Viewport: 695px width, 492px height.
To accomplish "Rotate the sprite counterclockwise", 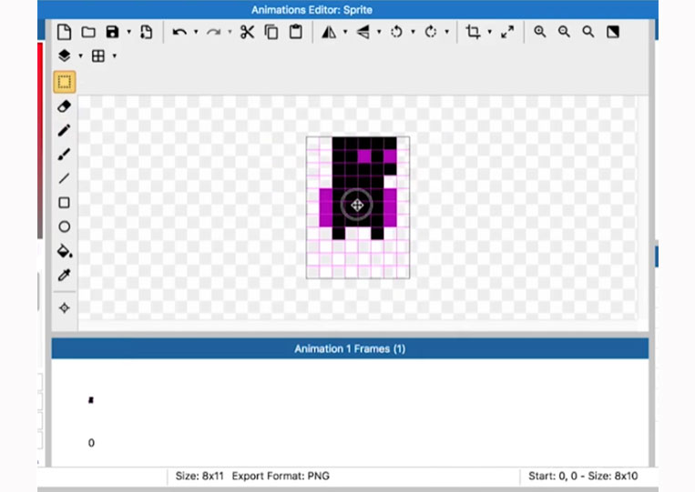I will [397, 32].
